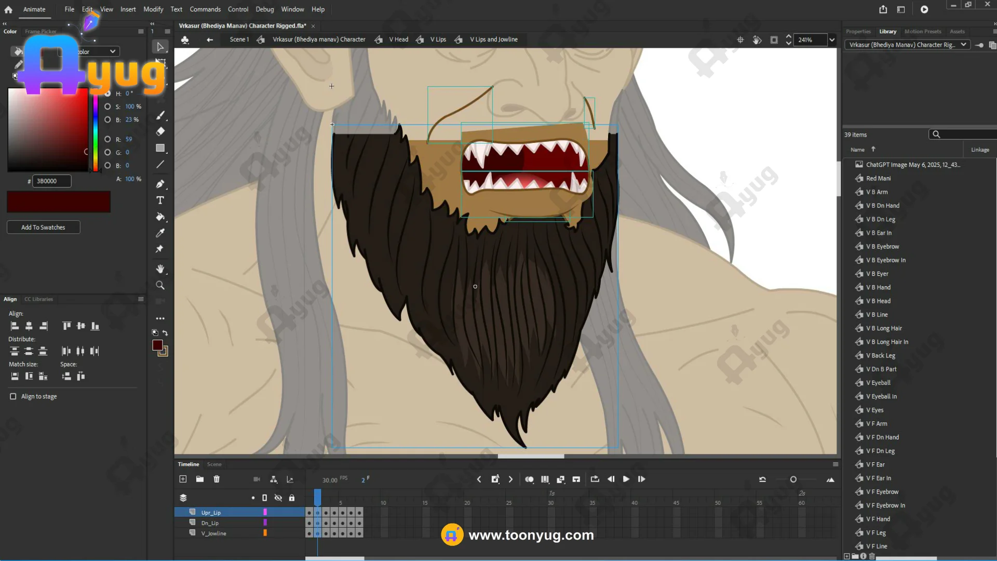This screenshot has width=997, height=561.
Task: Click the dark red color preview swatch
Action: (59, 202)
